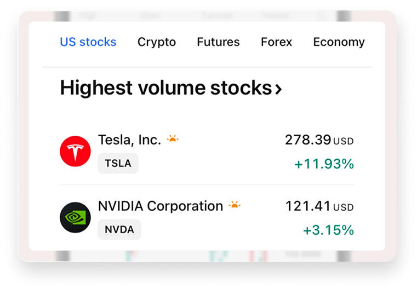Open the Highest volume stocks heading link
Image resolution: width=417 pixels, height=290 pixels.
(x=165, y=88)
